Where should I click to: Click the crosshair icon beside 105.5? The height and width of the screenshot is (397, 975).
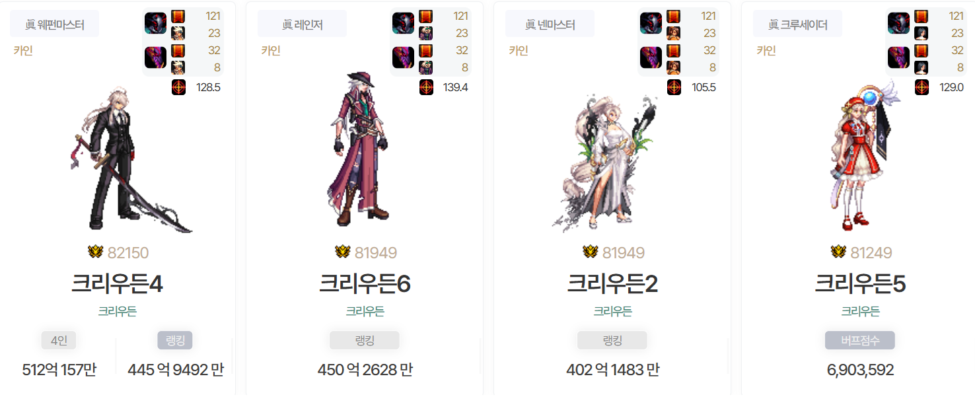pyautogui.click(x=674, y=87)
